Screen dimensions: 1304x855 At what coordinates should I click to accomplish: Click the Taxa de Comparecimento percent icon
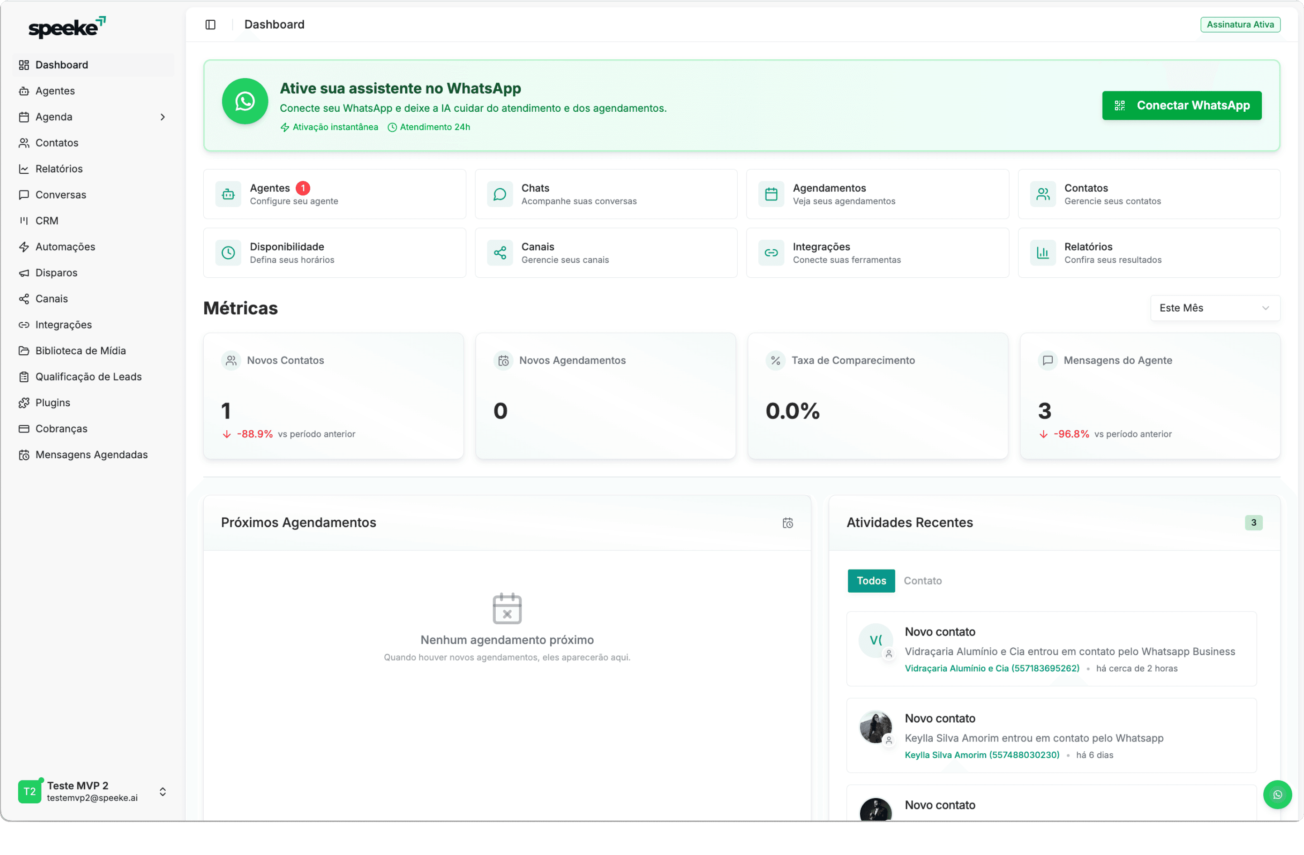point(776,361)
